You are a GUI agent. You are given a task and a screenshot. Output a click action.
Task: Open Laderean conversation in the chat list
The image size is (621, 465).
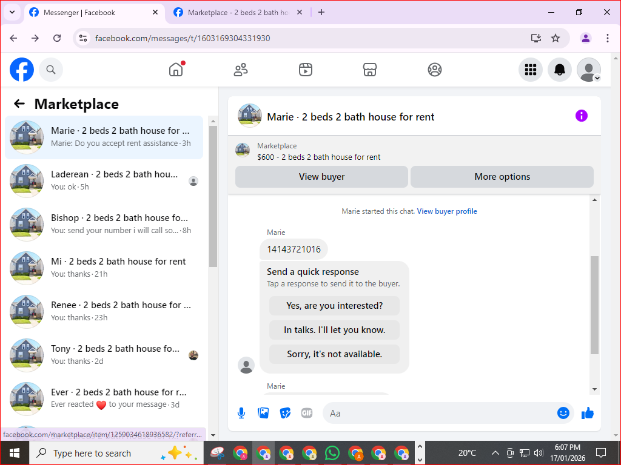coord(104,180)
